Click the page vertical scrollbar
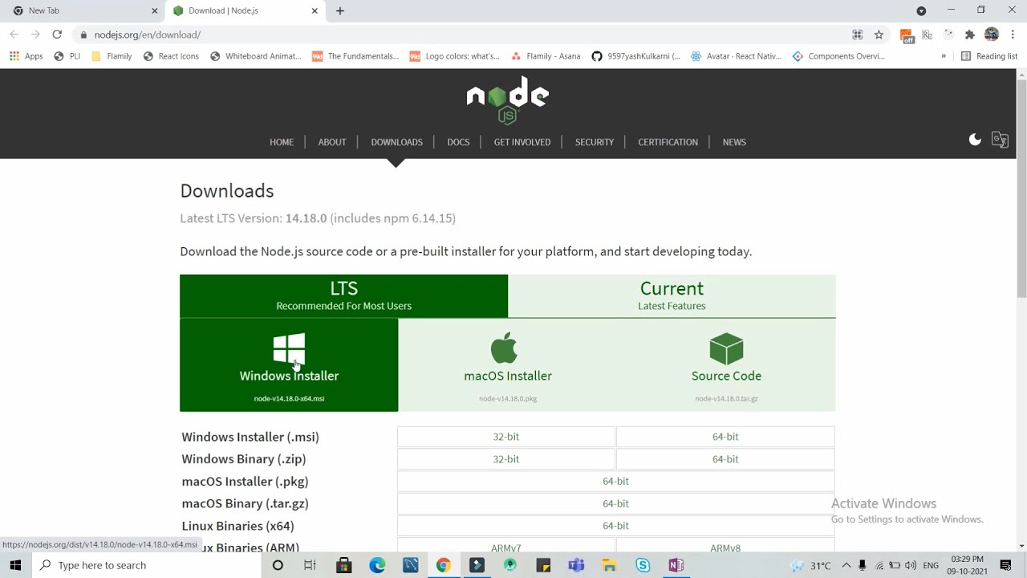The height and width of the screenshot is (578, 1027). [x=1021, y=189]
